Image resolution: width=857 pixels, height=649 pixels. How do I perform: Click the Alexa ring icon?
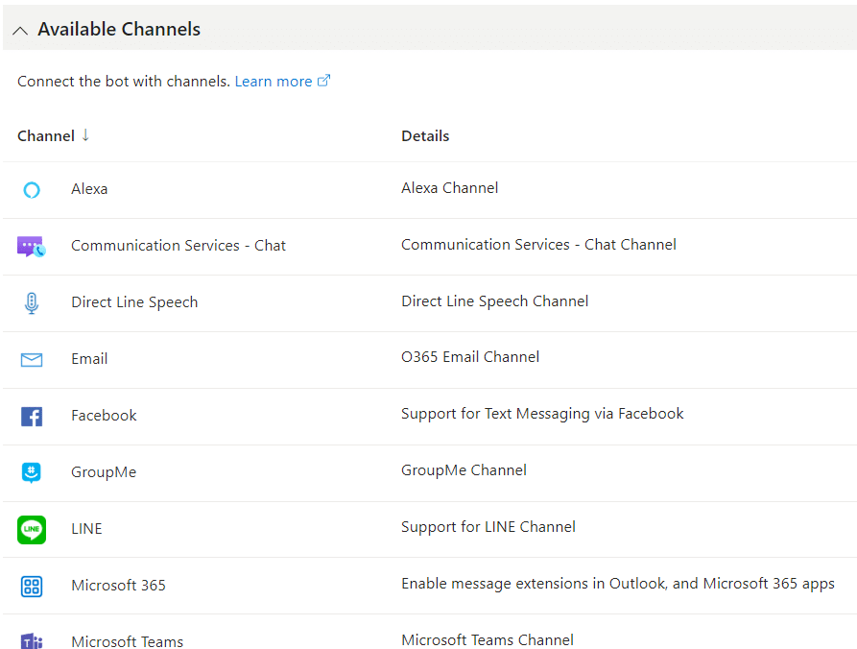click(x=32, y=190)
